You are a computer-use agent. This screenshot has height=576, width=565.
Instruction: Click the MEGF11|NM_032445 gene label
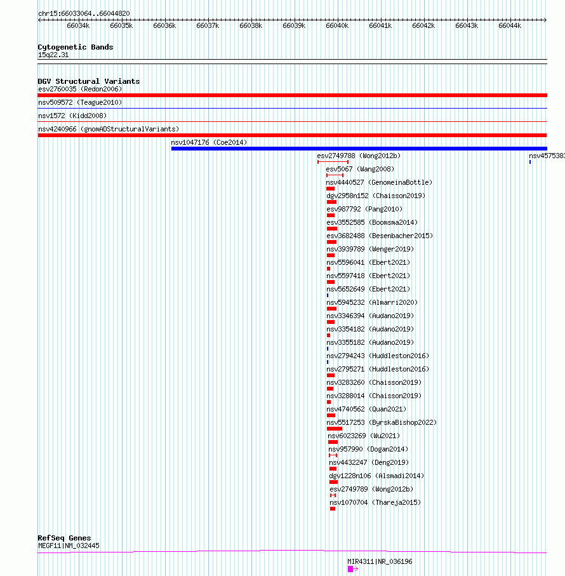[x=69, y=546]
